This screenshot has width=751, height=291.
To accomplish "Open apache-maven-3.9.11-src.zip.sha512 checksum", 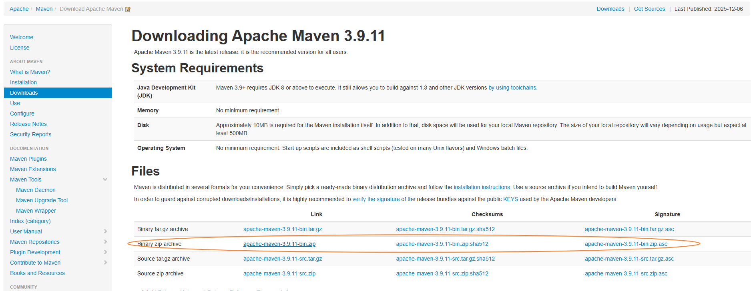I will pos(442,273).
